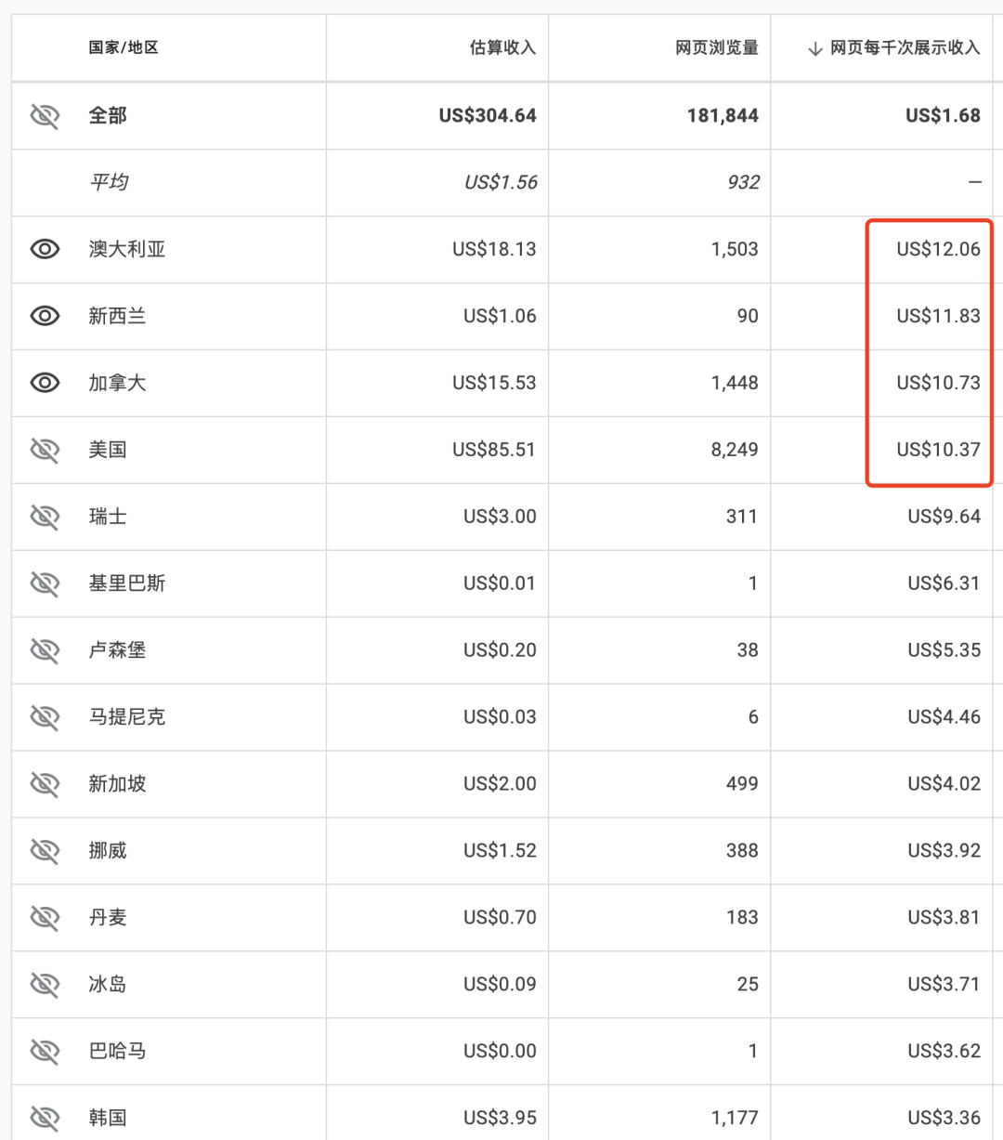Enable visibility for 基里巴斯 row
This screenshot has width=1003, height=1140.
(x=45, y=583)
